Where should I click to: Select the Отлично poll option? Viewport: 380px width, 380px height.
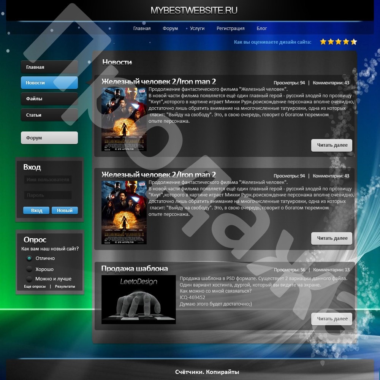29,258
